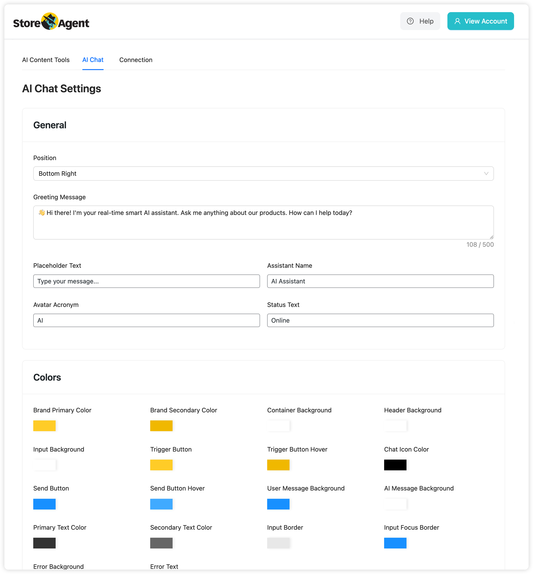Grab the Greeting Message resize handle
The height and width of the screenshot is (574, 533).
click(x=492, y=237)
